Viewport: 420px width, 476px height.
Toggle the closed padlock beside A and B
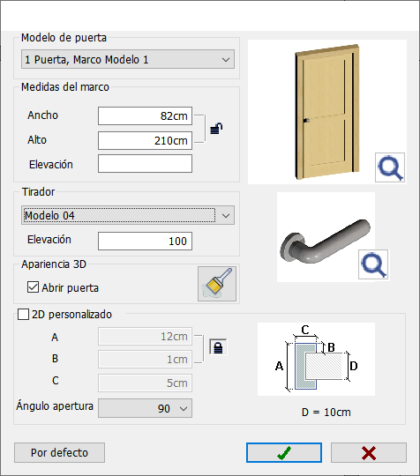[218, 346]
